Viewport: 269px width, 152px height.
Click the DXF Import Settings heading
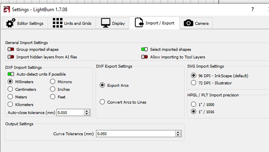(x=24, y=67)
